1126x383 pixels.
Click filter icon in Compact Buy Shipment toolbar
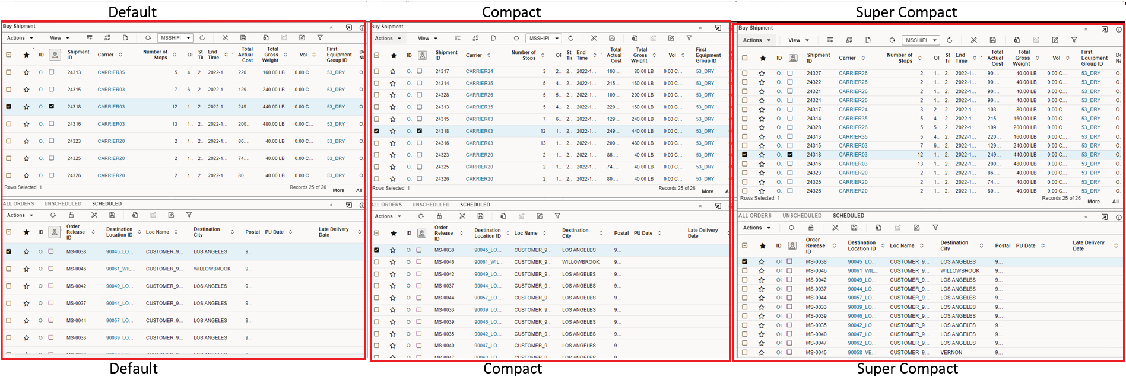click(x=689, y=38)
